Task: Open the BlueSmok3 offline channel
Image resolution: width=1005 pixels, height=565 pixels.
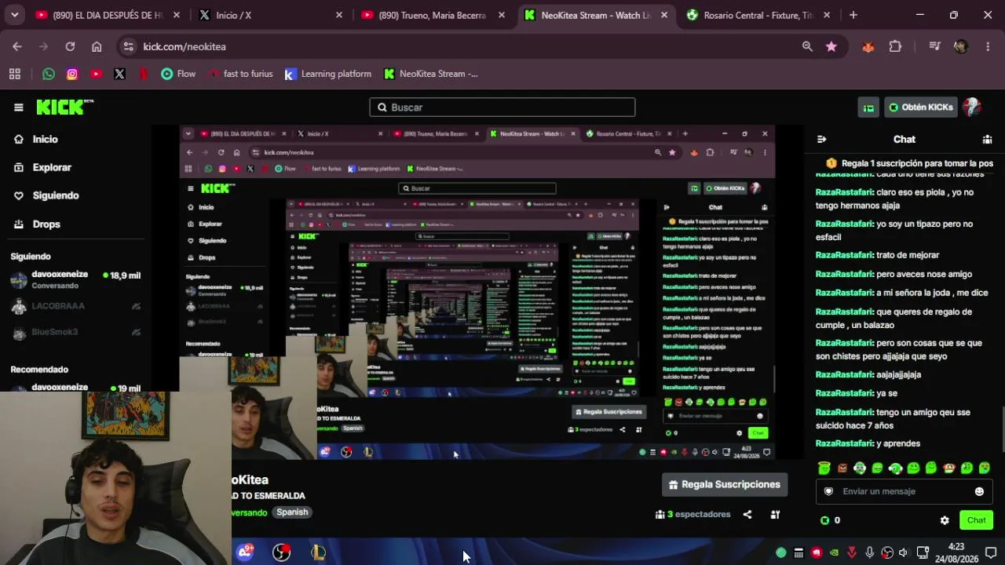Action: click(x=75, y=332)
